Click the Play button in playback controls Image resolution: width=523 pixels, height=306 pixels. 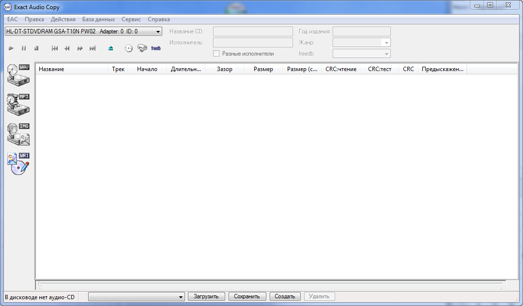tap(11, 48)
